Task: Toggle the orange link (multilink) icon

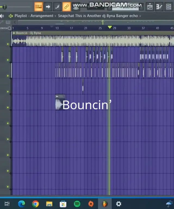Action: (66, 6)
